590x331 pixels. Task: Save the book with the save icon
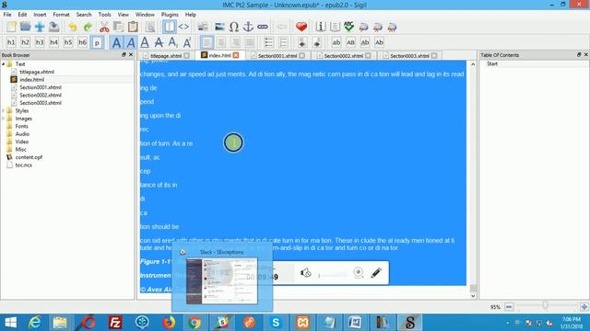[53, 27]
